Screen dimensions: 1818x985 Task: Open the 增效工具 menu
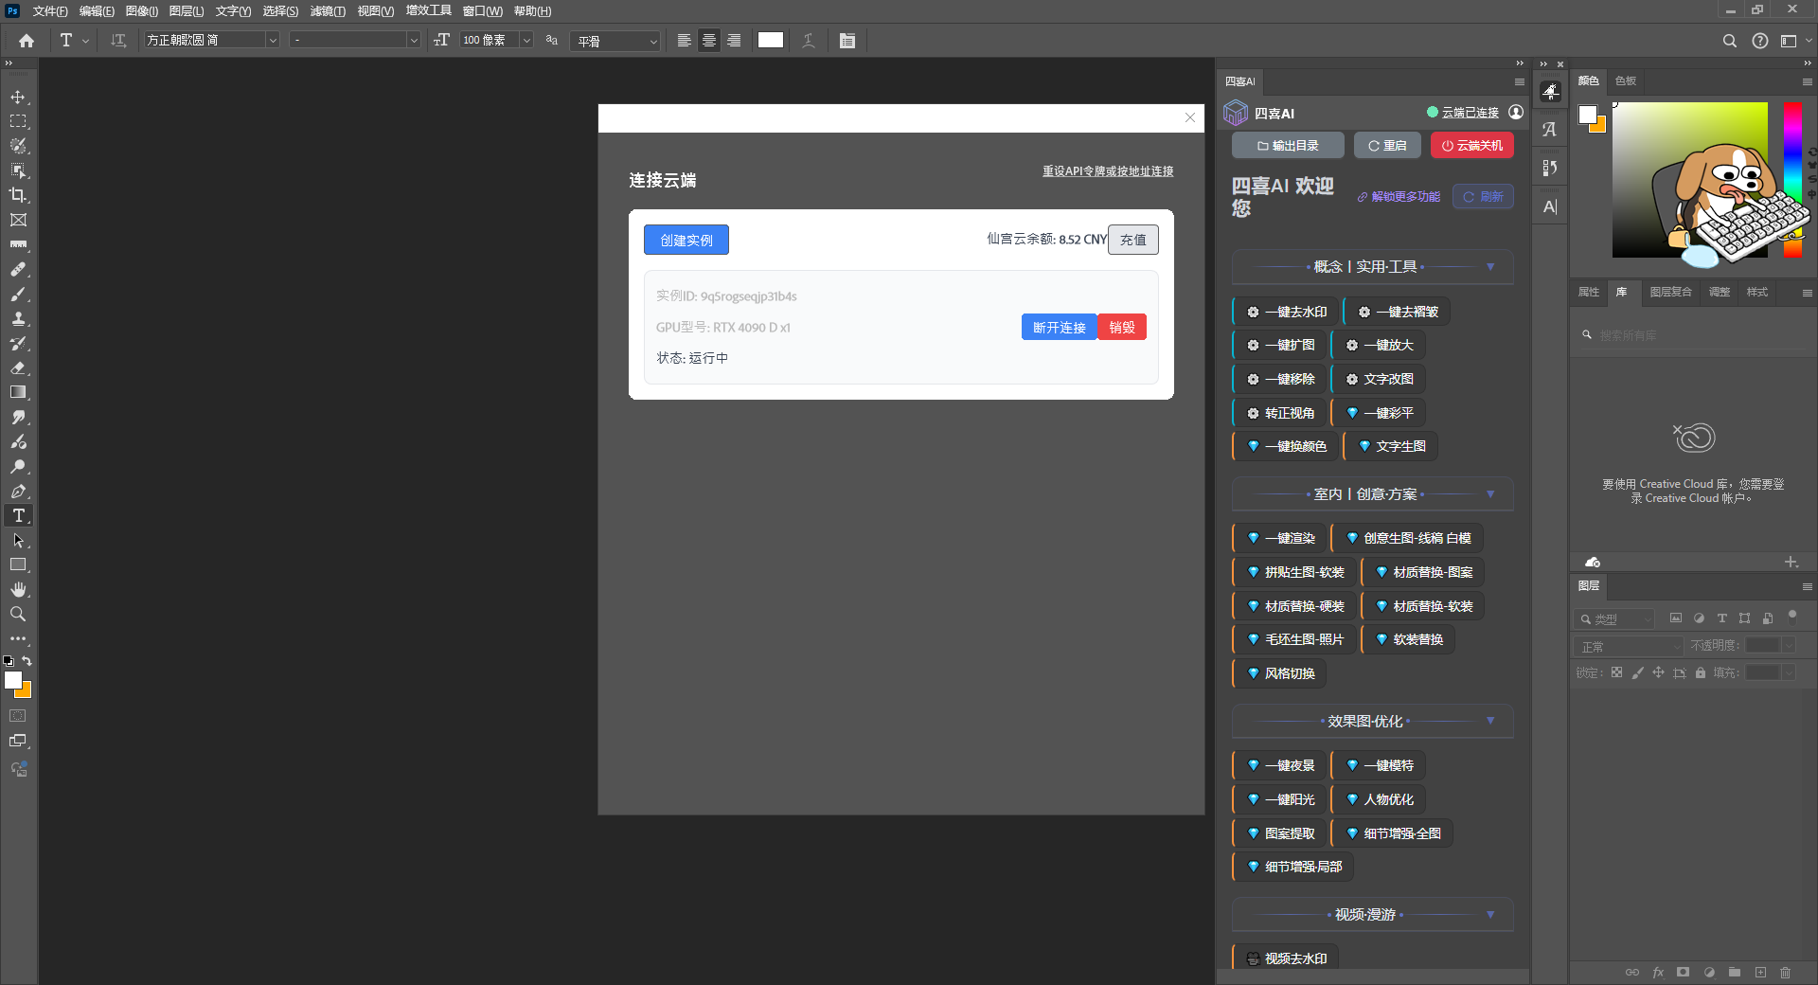point(429,10)
